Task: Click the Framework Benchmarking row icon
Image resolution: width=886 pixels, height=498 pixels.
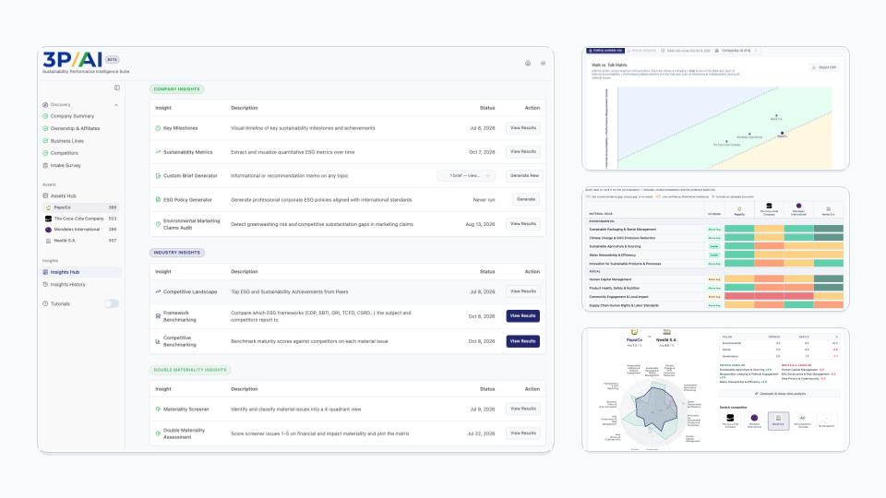Action: click(158, 316)
